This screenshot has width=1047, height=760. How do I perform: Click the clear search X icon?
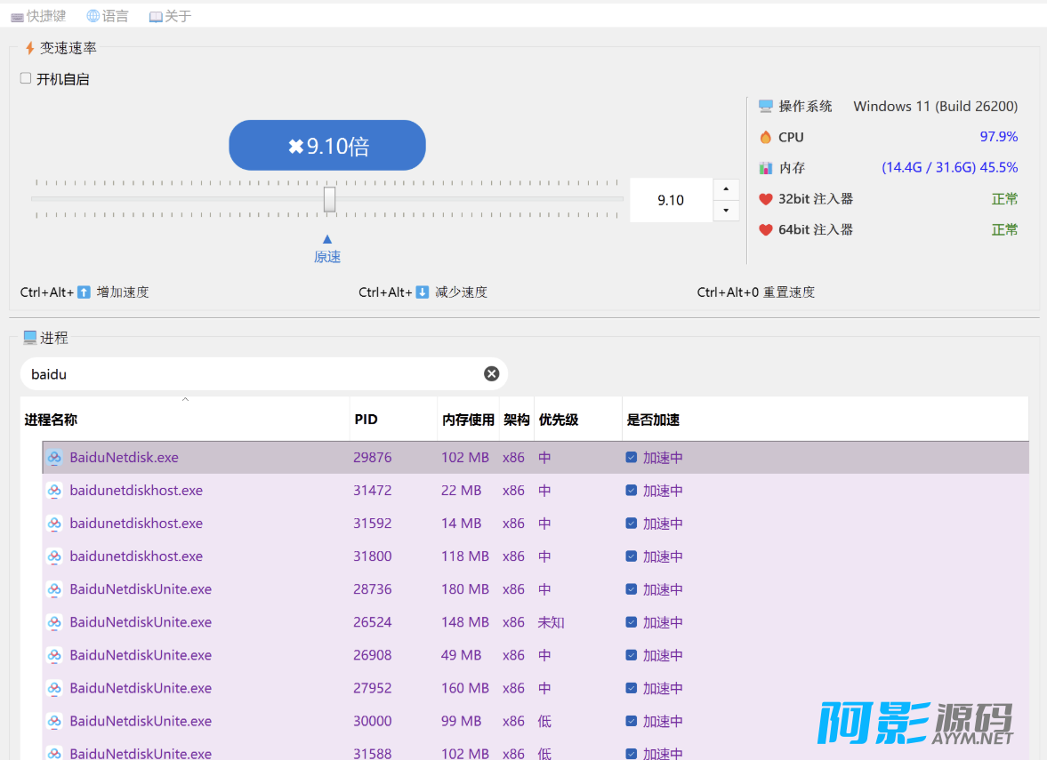(491, 373)
